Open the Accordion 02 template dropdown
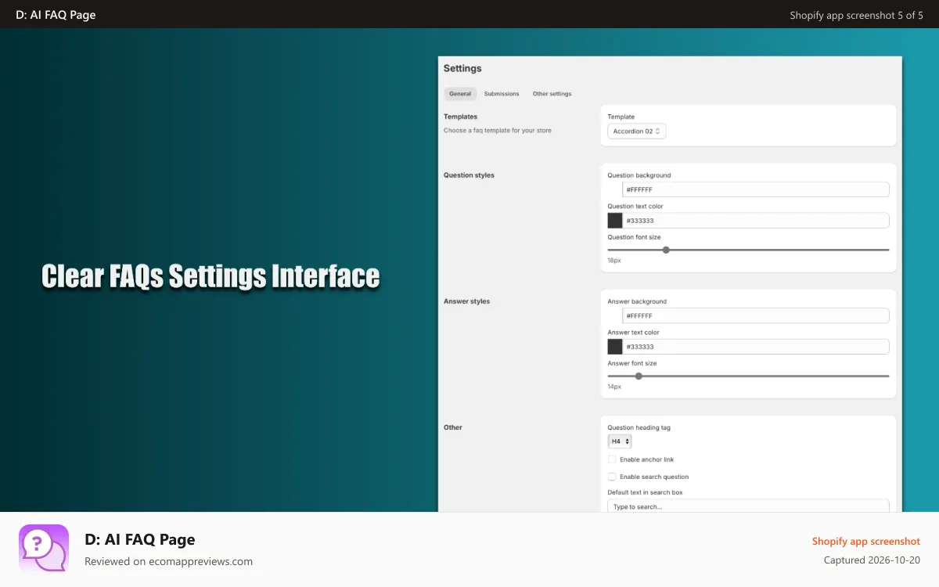 637,131
